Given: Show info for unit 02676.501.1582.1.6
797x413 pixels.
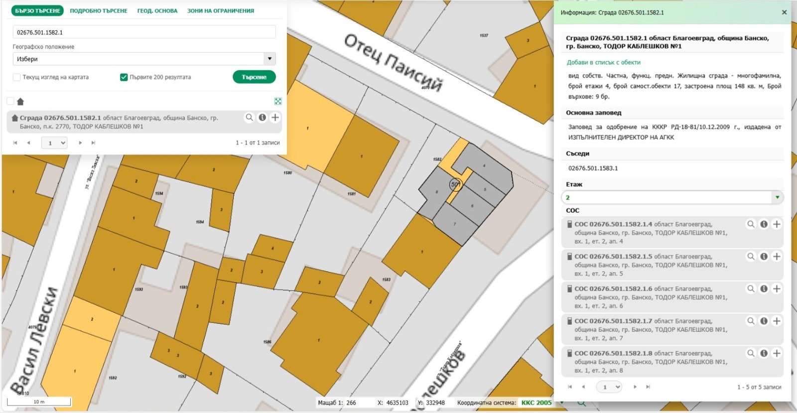Looking at the screenshot, I should pyautogui.click(x=764, y=289).
